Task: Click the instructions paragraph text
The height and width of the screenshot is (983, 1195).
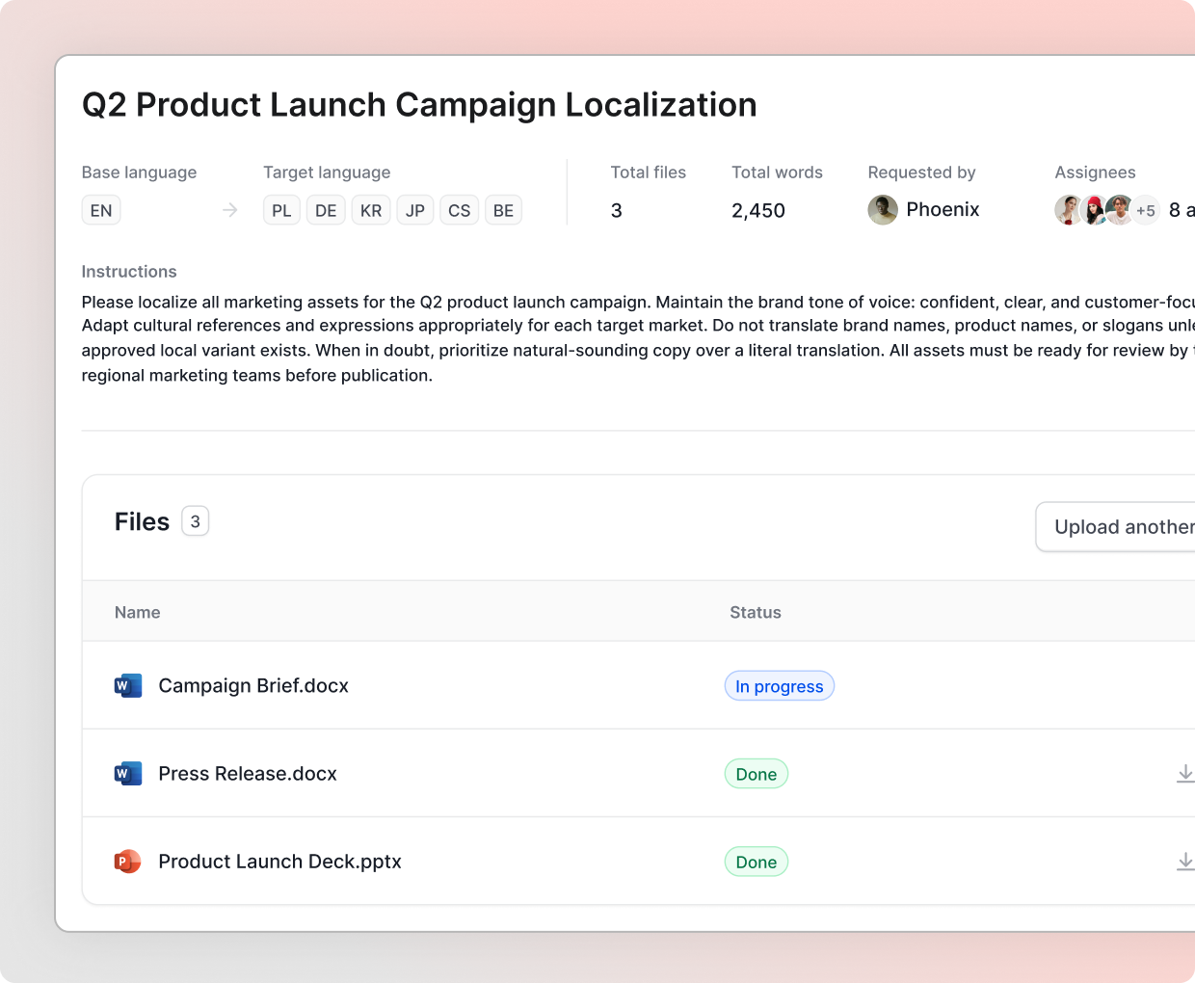Action: coord(638,338)
